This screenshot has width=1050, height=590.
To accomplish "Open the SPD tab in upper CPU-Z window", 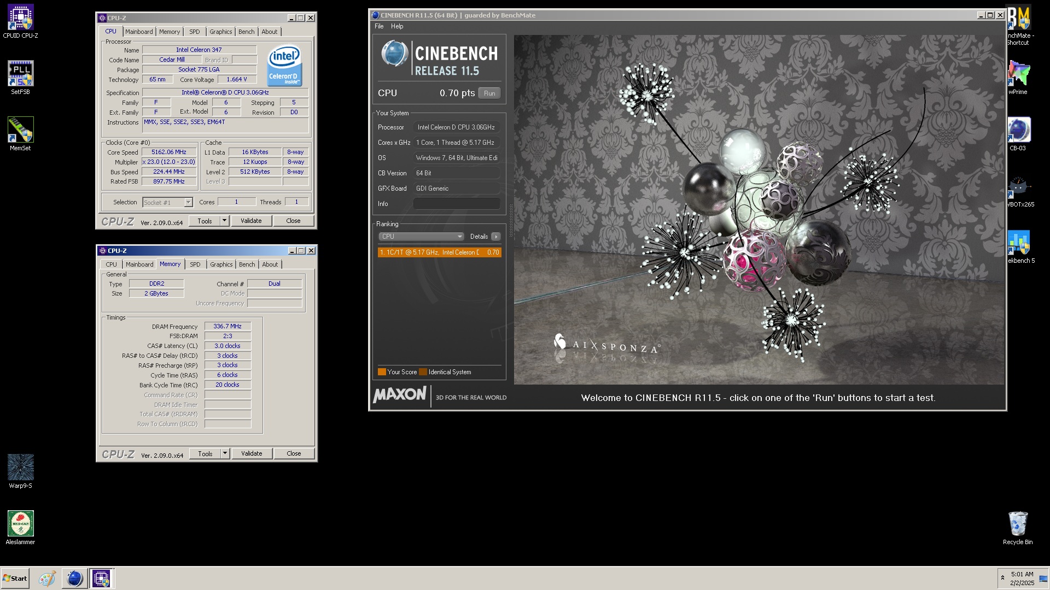I will 195,32.
